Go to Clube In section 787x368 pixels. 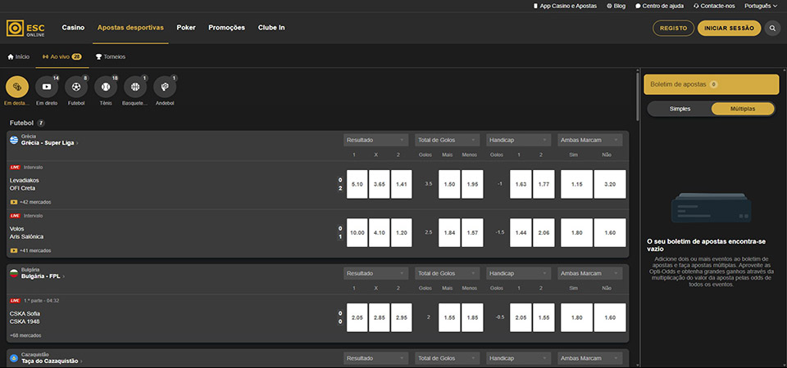click(271, 28)
